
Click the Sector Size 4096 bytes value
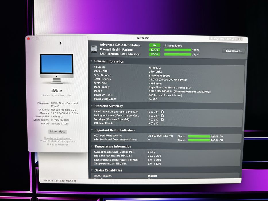coord(155,84)
